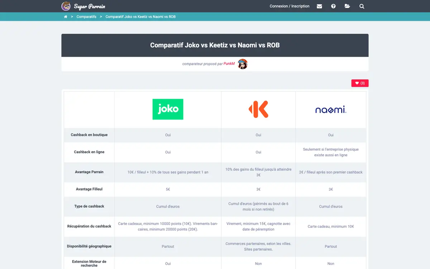430x269 pixels.
Task: Click the 'comparateur proposé par' caption text
Action: coord(202,64)
